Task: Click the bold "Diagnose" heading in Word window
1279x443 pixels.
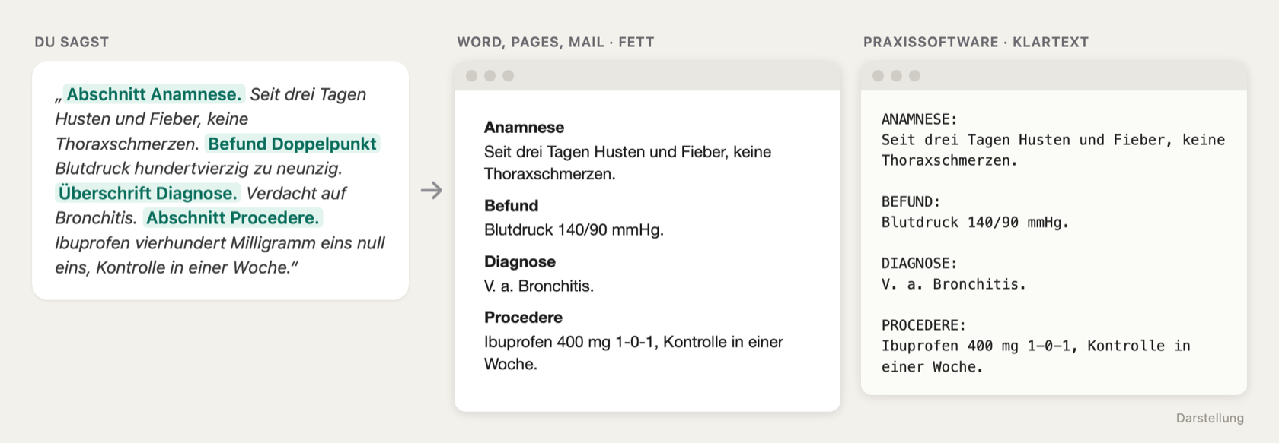Action: click(x=520, y=262)
